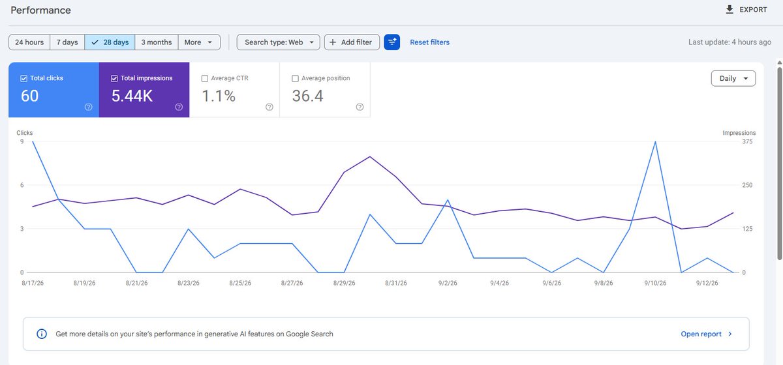Open help icon in Total impressions card

coord(179,108)
